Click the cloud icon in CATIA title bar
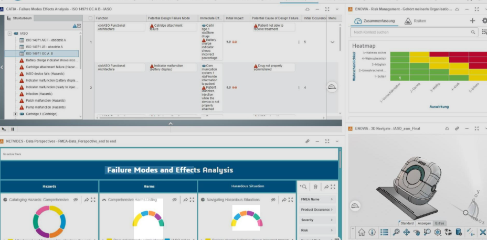487x240 pixels. tap(307, 9)
